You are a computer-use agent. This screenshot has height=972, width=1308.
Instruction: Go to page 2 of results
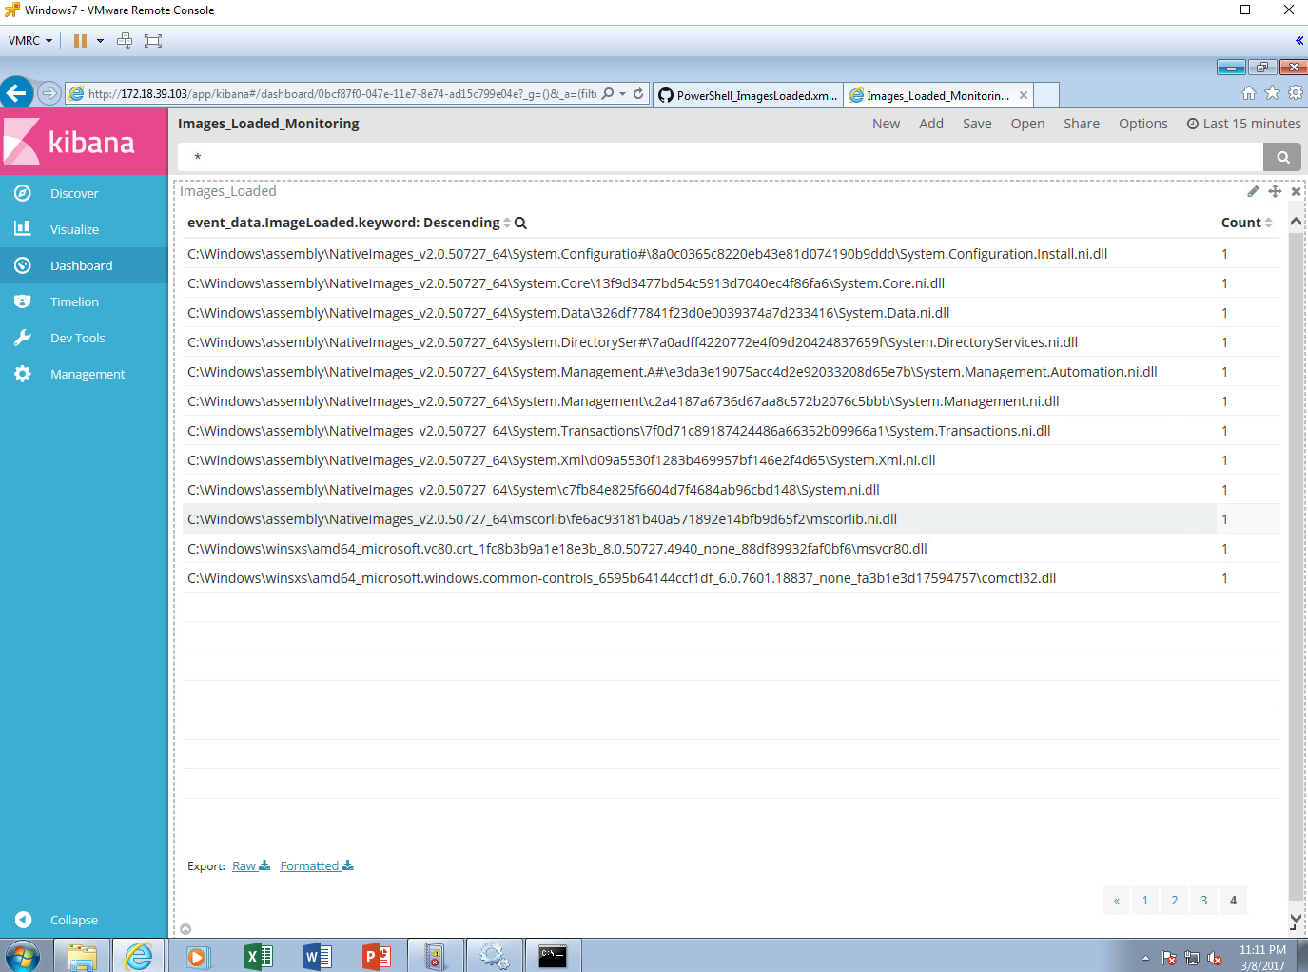(1175, 900)
